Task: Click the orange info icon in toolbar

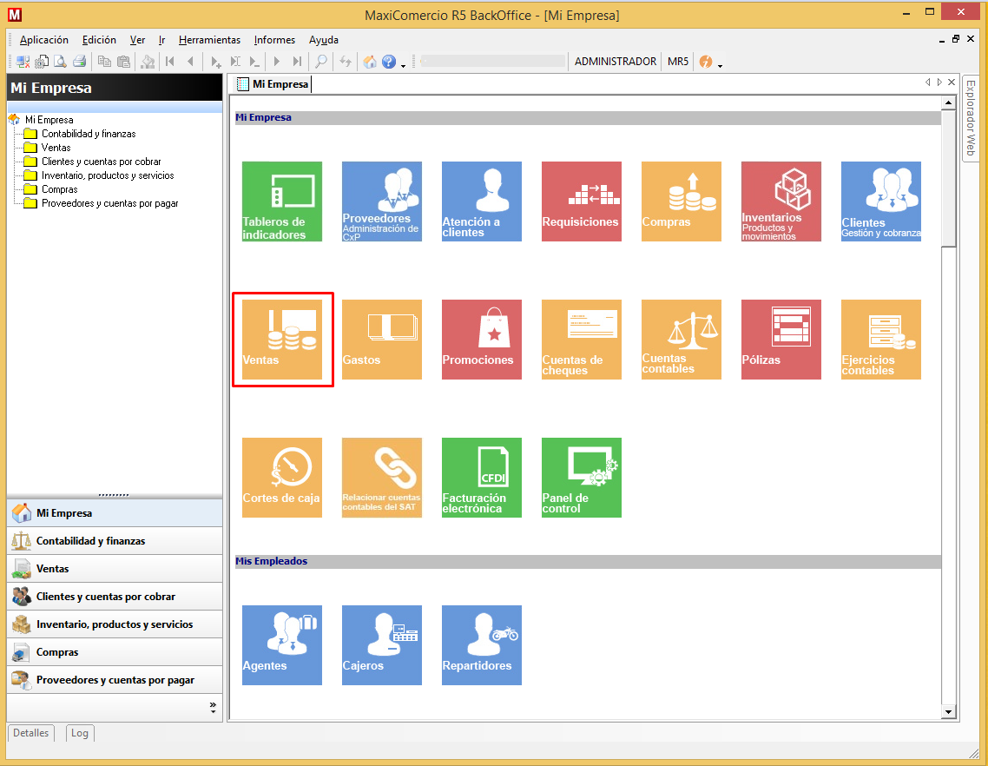Action: coord(706,61)
